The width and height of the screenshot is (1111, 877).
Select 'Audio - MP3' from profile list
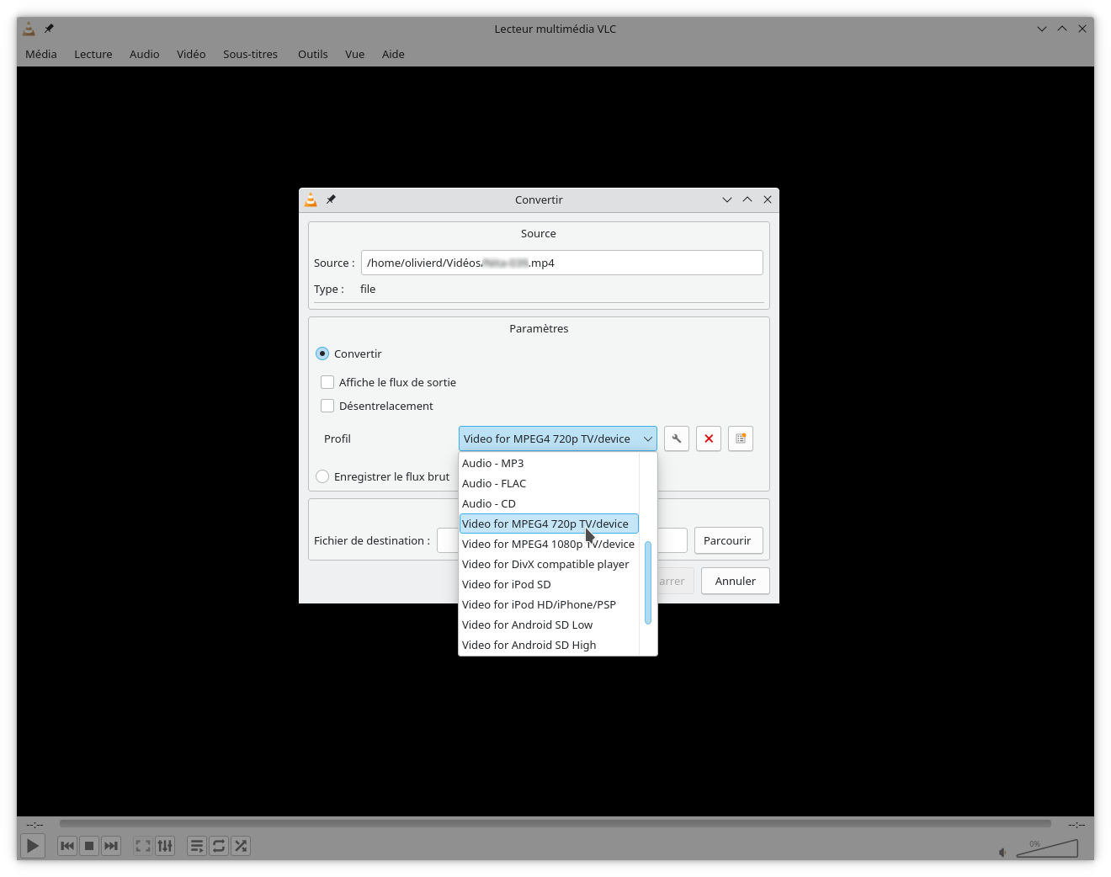coord(493,463)
